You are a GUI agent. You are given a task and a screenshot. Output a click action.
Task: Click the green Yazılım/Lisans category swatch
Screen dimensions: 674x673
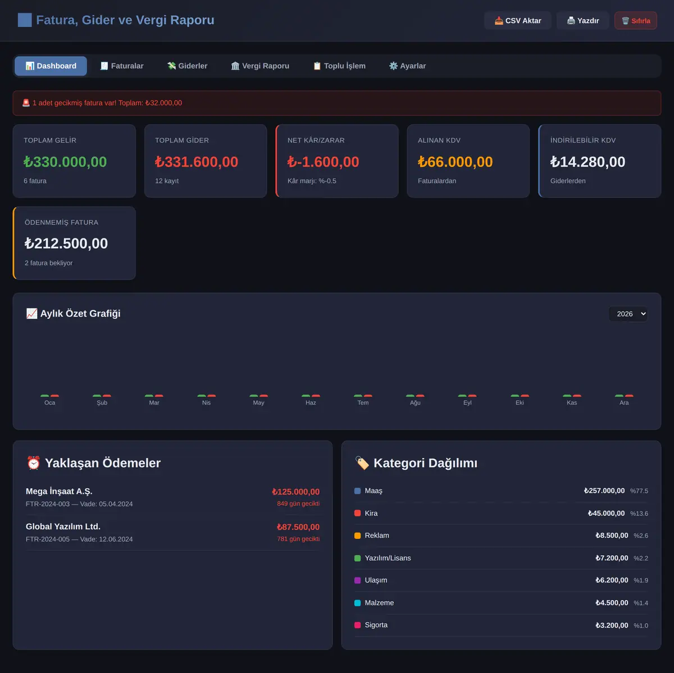(358, 558)
